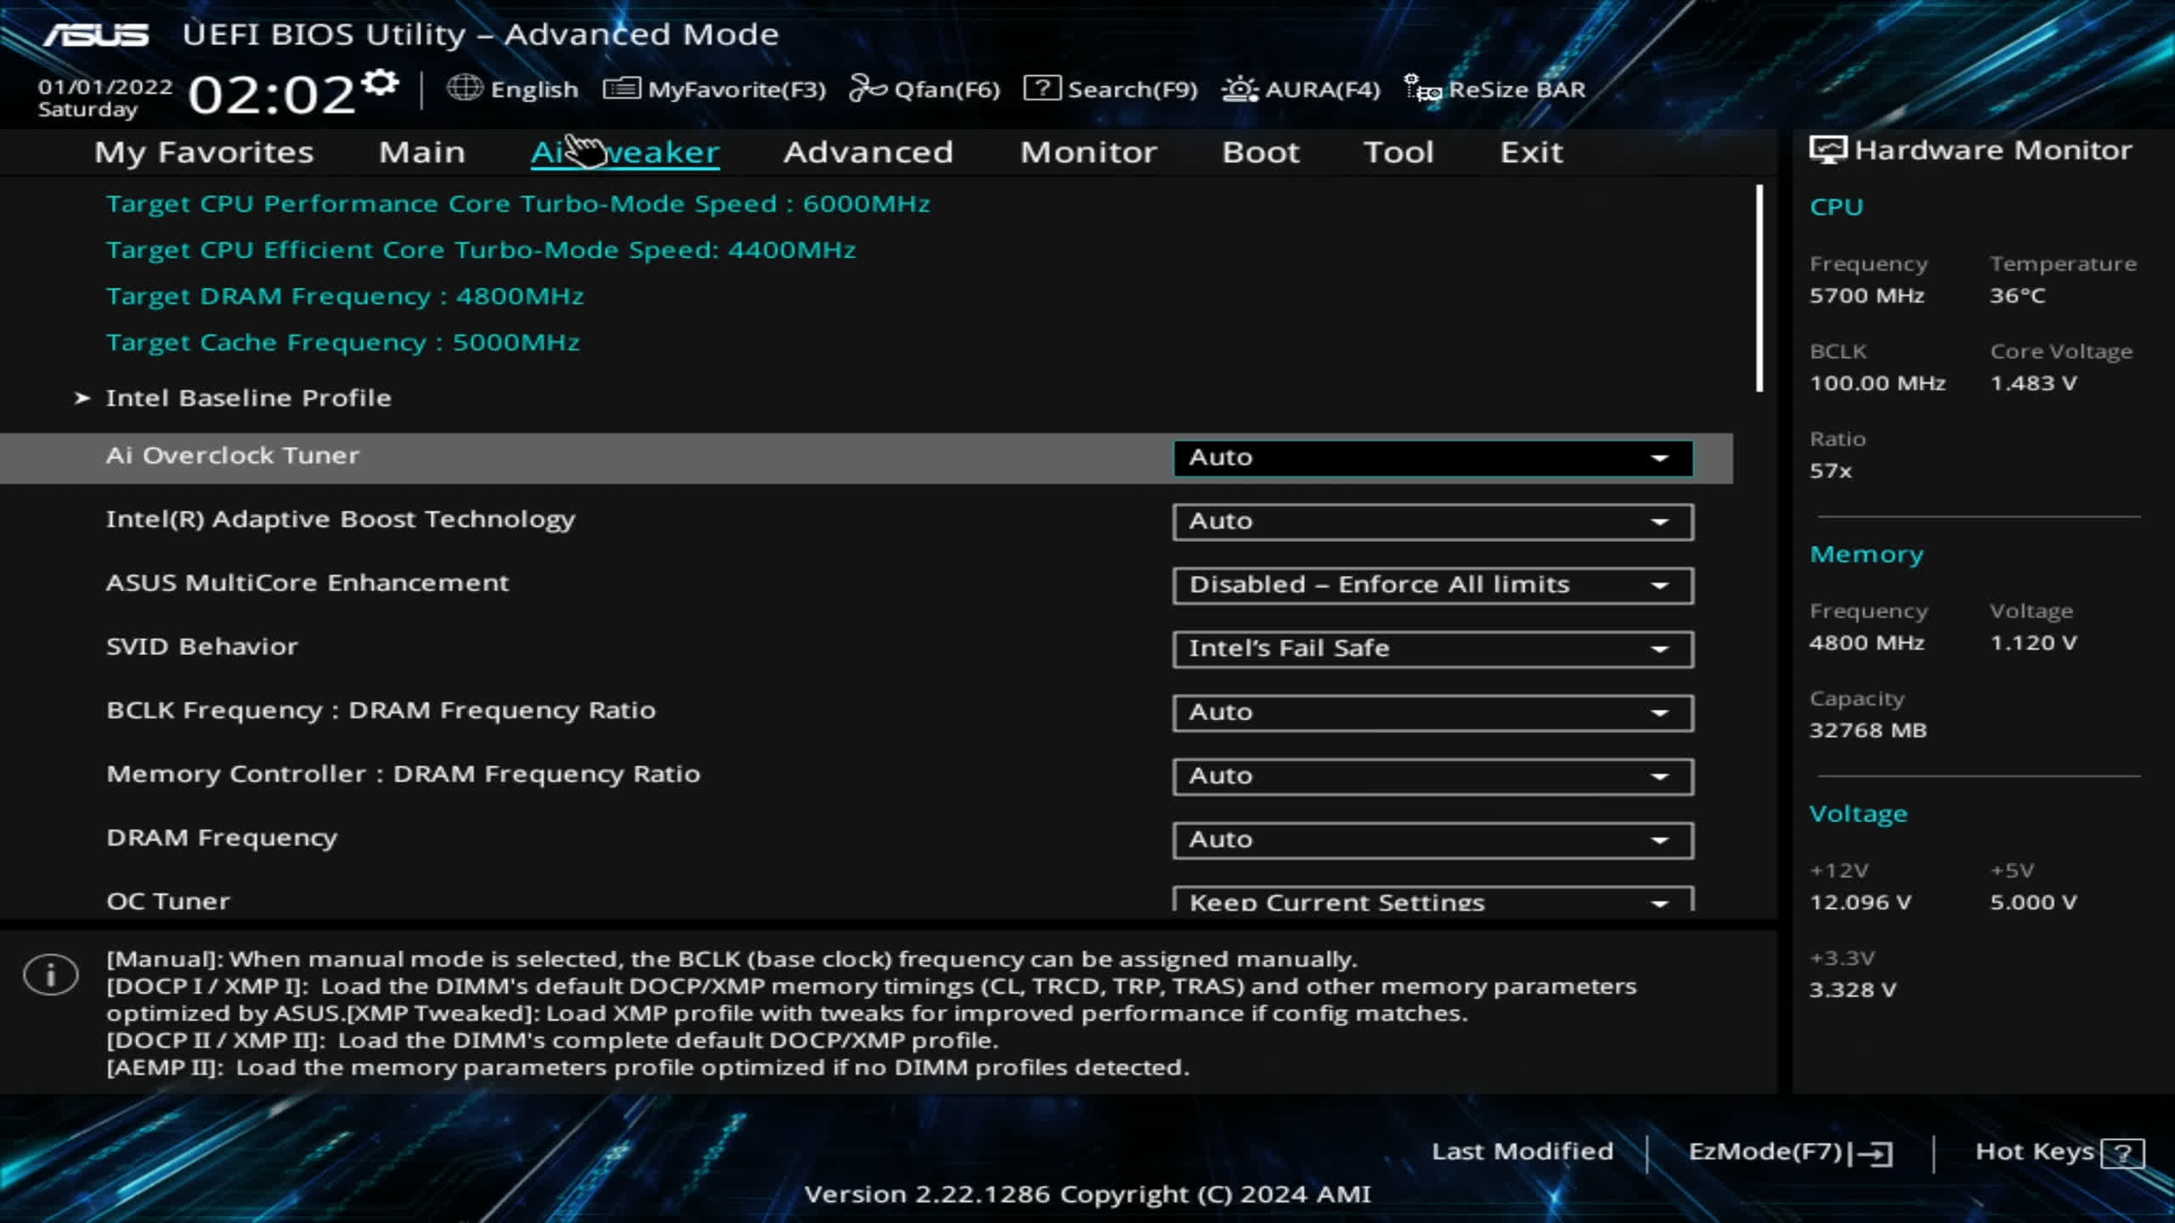
Task: Open the Advanced tab
Action: [868, 152]
